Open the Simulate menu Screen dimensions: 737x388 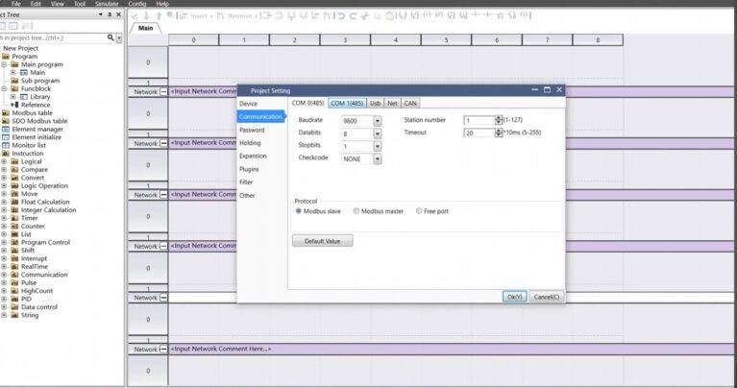(x=107, y=3)
